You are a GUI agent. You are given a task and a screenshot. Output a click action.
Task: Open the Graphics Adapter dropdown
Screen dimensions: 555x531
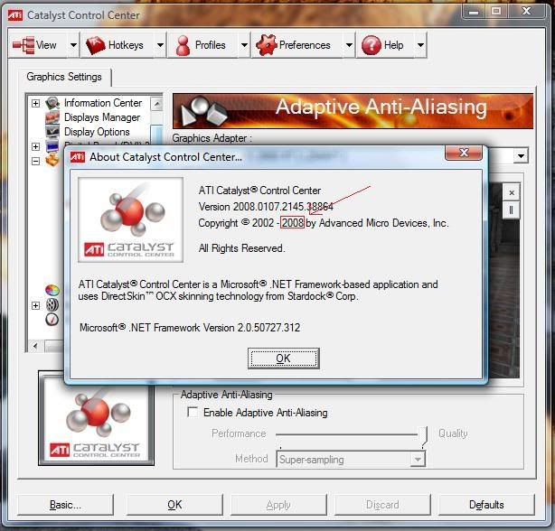[x=521, y=156]
